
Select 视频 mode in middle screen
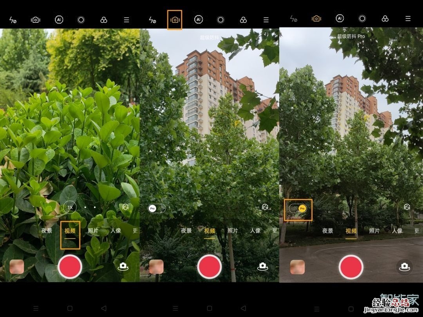(209, 231)
